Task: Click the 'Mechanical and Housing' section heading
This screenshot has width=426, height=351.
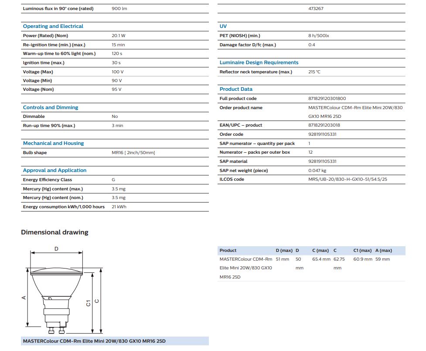Action: point(54,143)
